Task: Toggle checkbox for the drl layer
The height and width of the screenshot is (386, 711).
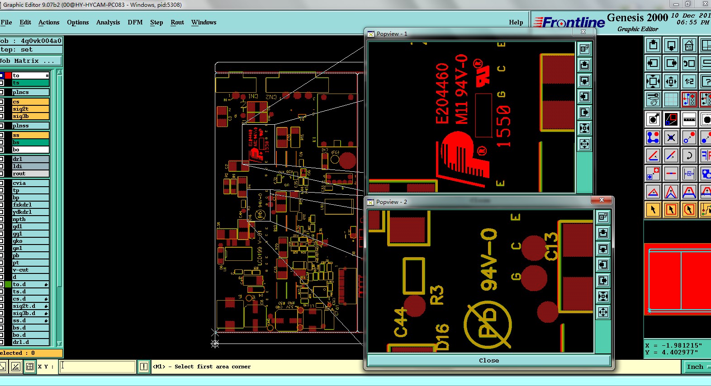Action: [x=2, y=159]
